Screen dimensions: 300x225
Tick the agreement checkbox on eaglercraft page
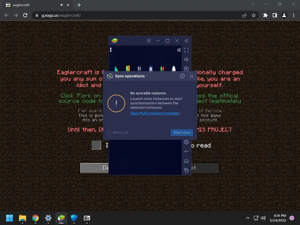(96, 145)
